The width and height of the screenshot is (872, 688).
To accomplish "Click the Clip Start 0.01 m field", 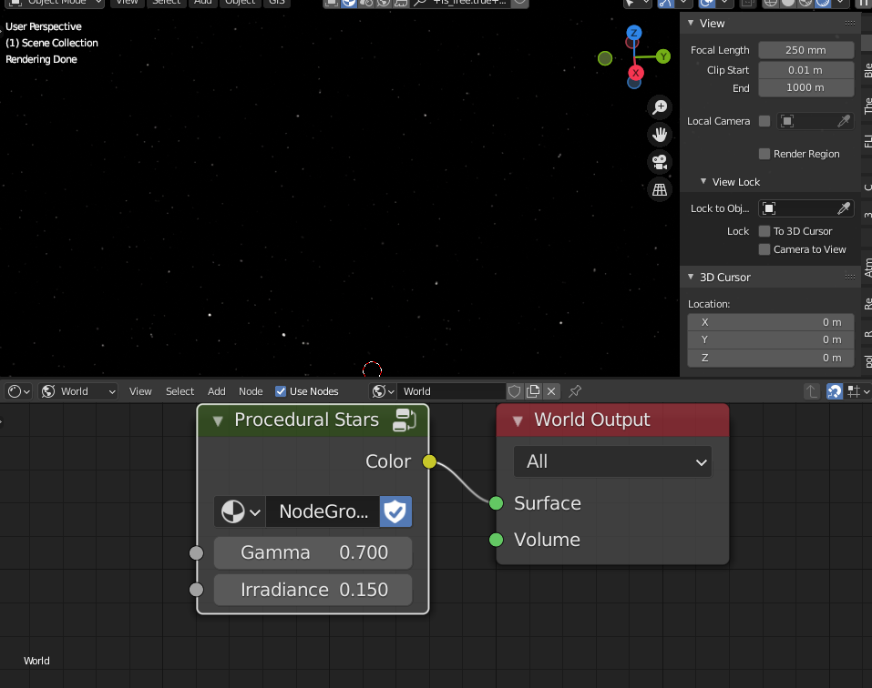I will coord(805,70).
